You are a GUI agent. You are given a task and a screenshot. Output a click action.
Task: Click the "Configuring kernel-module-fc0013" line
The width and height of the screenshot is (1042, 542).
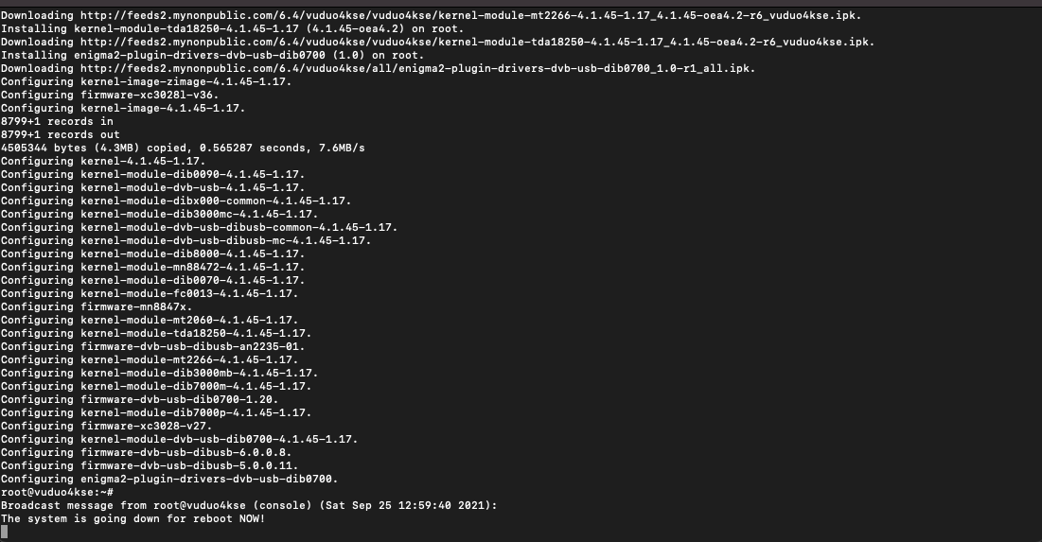pos(150,293)
